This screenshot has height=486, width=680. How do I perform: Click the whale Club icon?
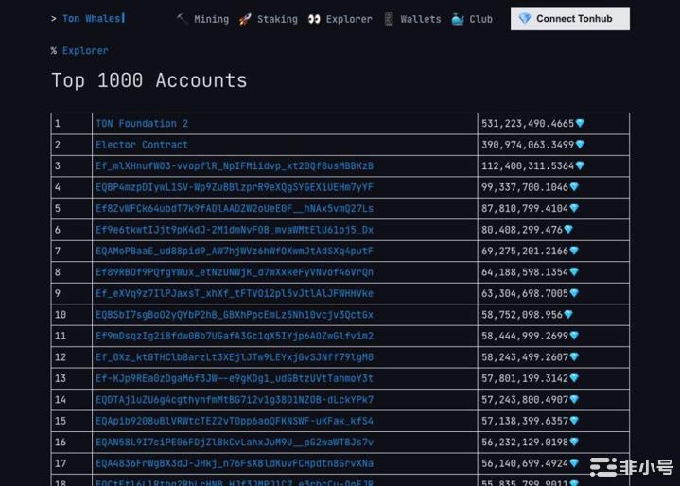[458, 19]
